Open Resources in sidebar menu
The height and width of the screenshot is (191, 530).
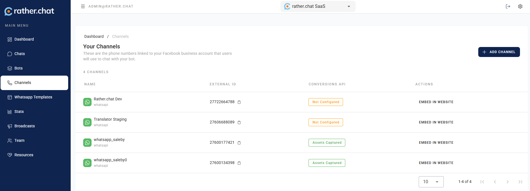[x=34, y=155]
